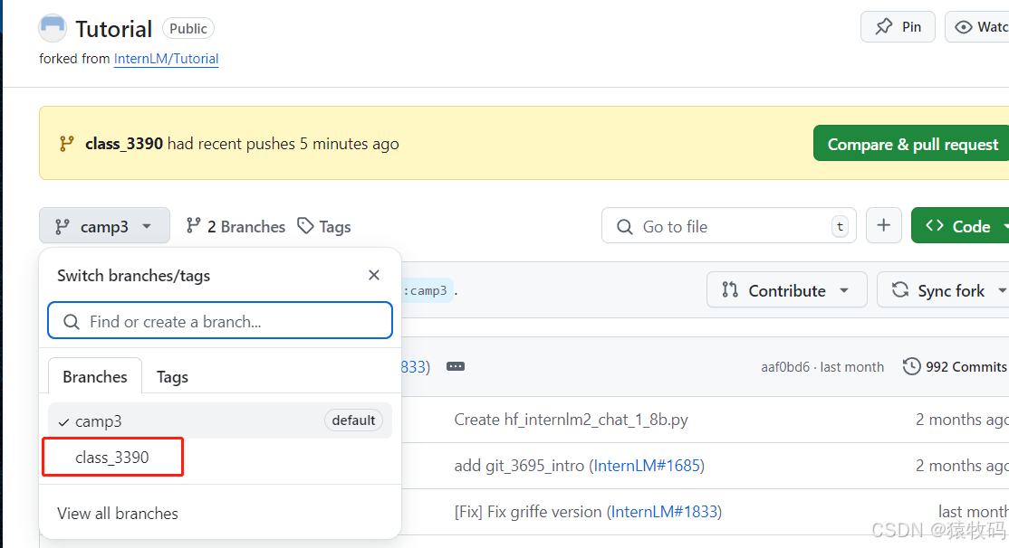This screenshot has width=1009, height=548.
Task: Click the plus add file button
Action: [x=883, y=225]
